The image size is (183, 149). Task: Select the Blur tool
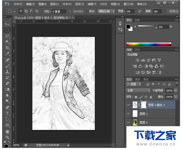click(7, 95)
